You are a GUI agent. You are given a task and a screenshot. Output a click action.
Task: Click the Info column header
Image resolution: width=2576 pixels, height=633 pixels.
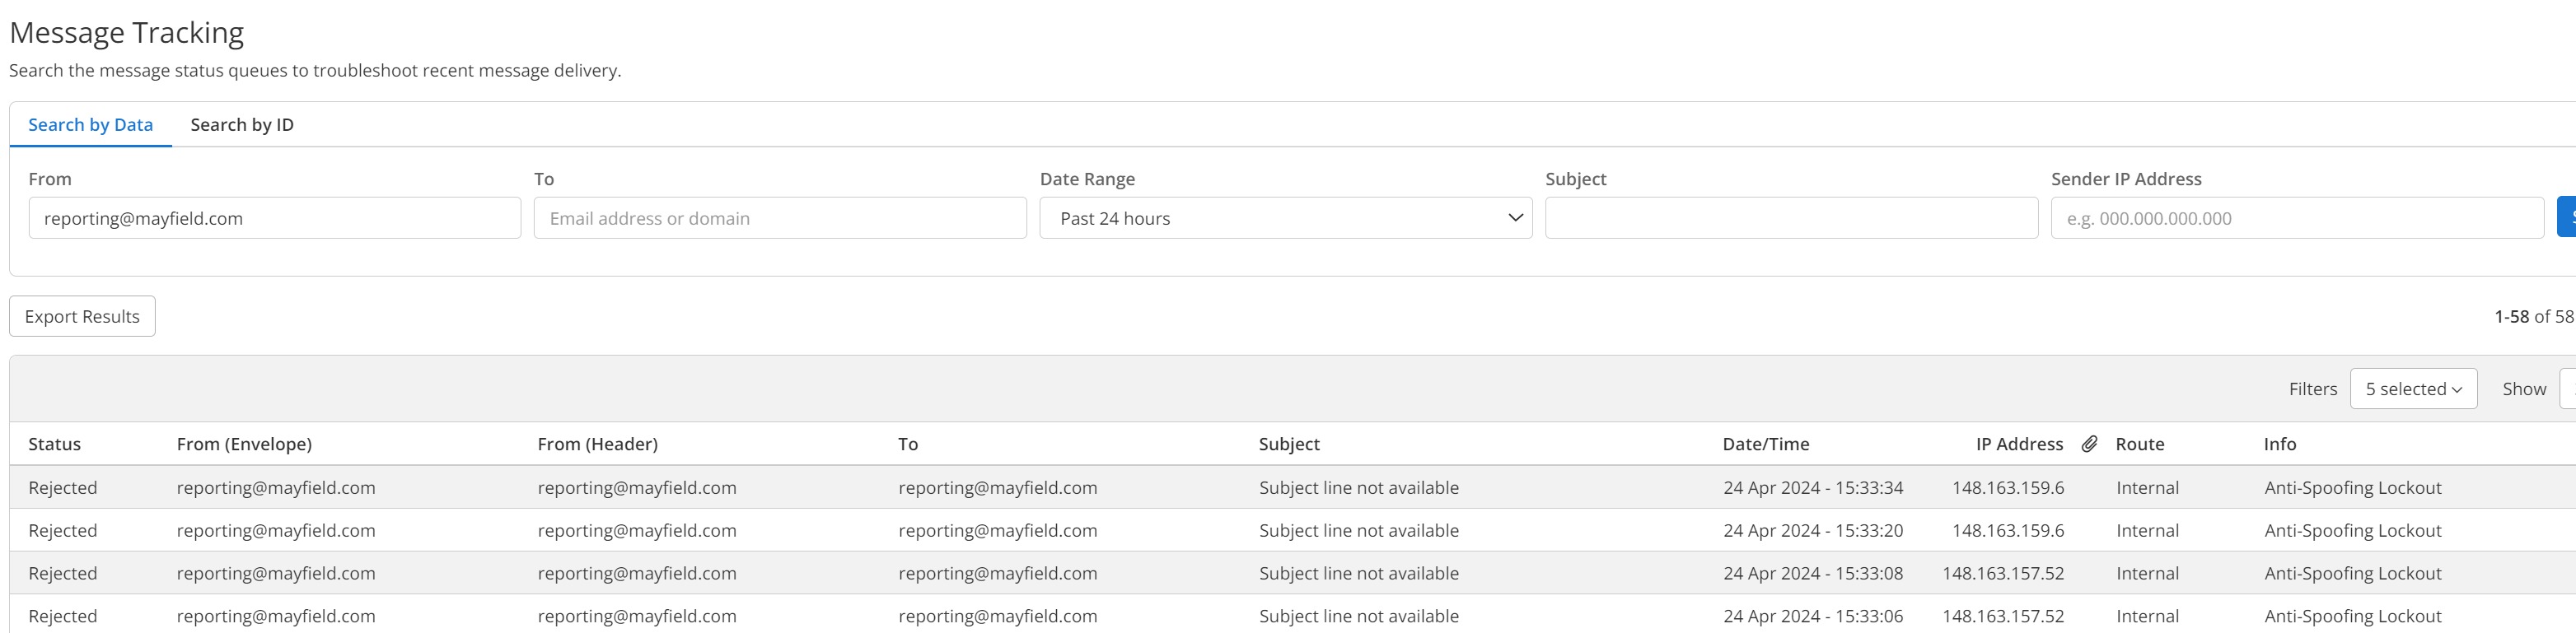pyautogui.click(x=2280, y=444)
